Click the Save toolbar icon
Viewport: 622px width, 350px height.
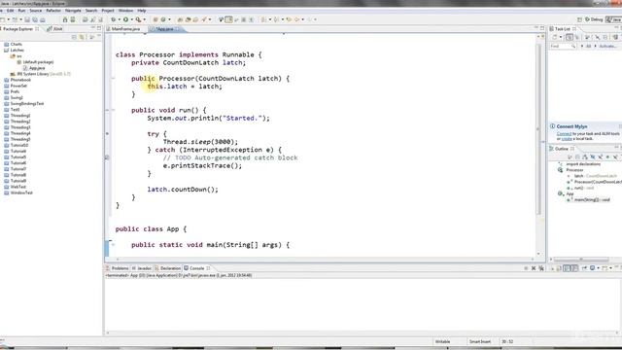pos(27,19)
